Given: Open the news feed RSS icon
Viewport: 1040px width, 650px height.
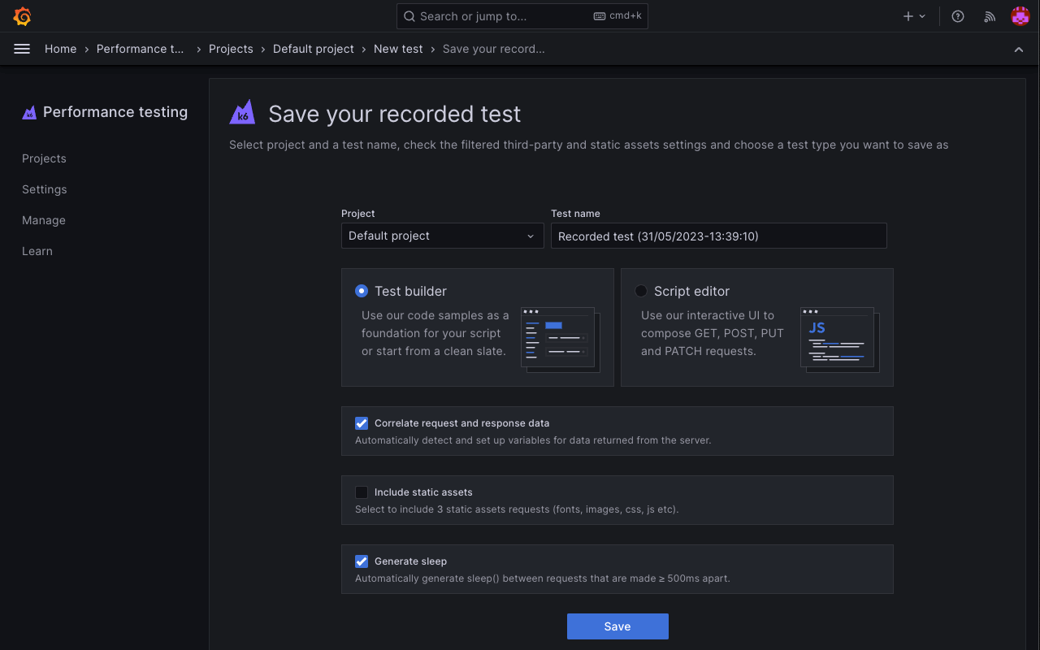Looking at the screenshot, I should tap(990, 16).
